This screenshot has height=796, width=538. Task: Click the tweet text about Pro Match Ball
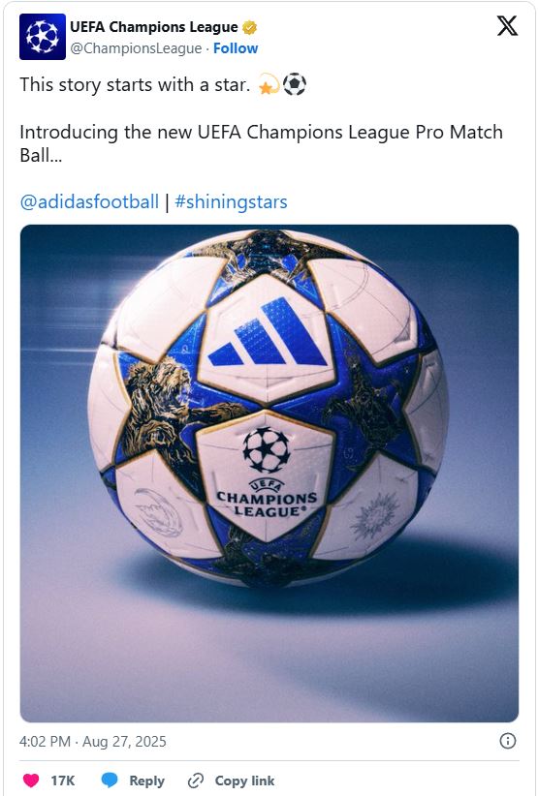(261, 143)
